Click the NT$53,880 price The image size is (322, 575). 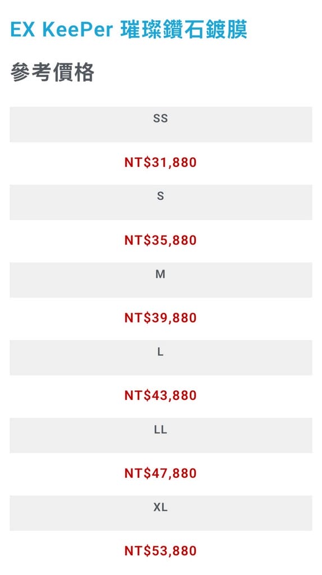point(160,551)
